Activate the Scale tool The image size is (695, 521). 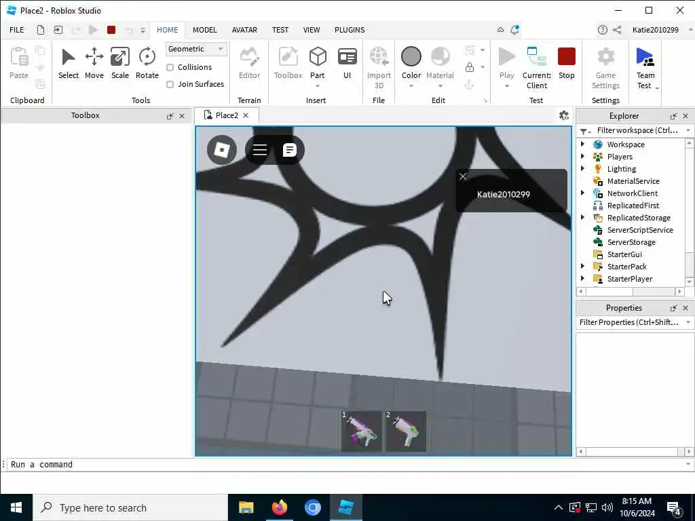[119, 63]
